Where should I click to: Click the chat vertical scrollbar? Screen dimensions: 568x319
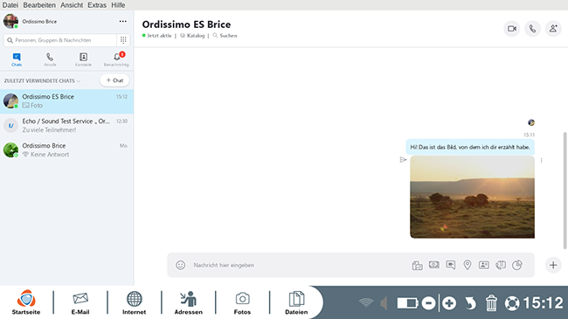click(565, 191)
